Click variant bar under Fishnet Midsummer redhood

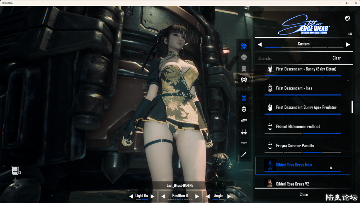point(303,133)
